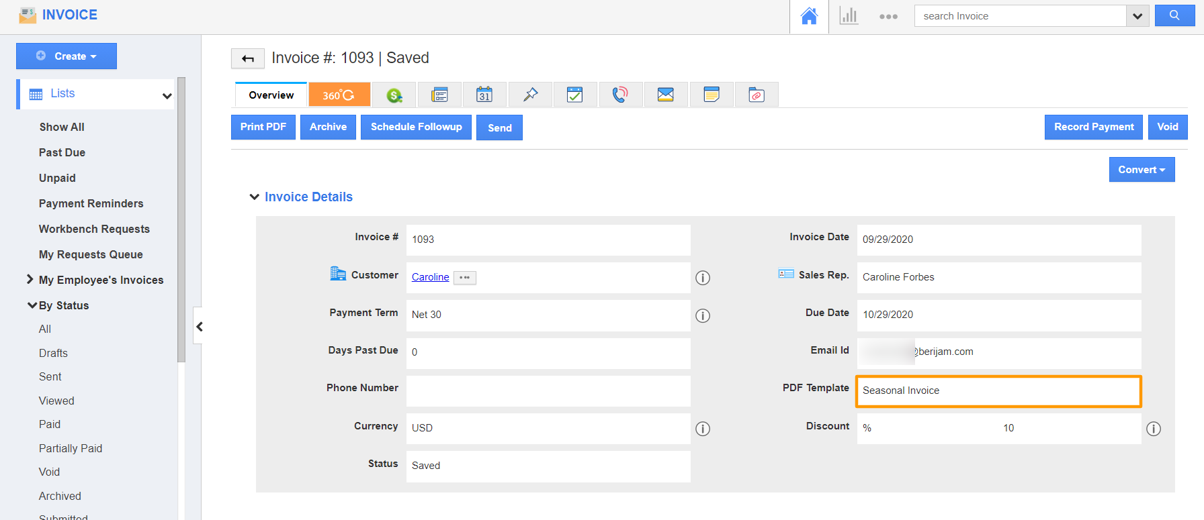Click the blue search magnifier button
Viewport: 1204px width, 520px height.
click(x=1174, y=15)
